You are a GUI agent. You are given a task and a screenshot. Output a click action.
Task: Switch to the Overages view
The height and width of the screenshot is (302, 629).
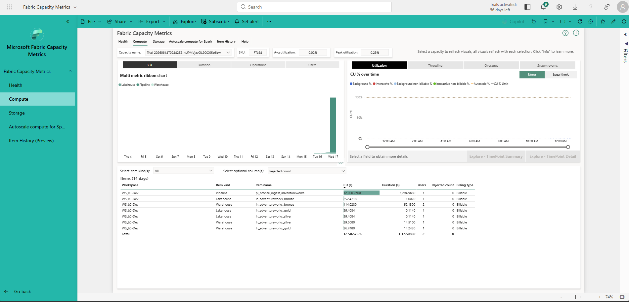(491, 65)
